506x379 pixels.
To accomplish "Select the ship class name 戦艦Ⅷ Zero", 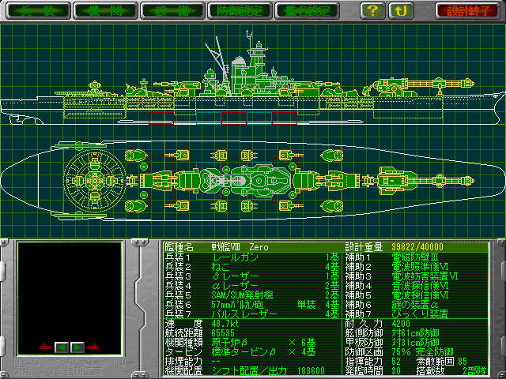I will coord(240,247).
